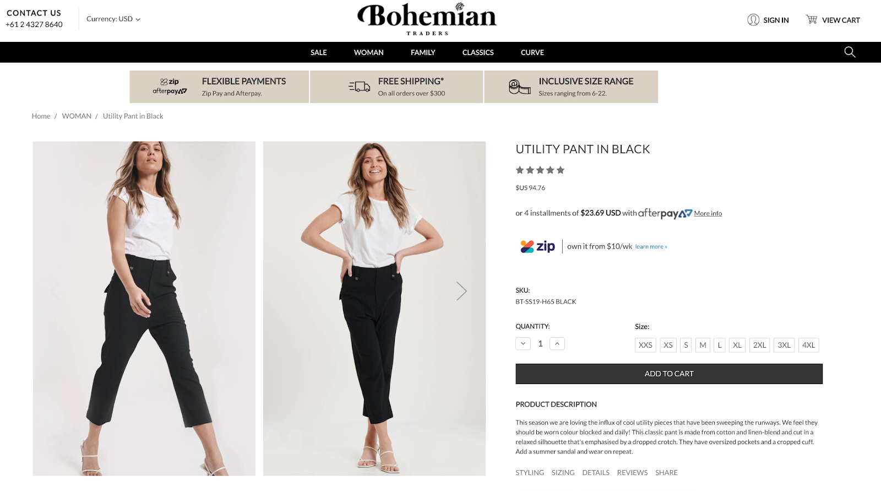Viewport: 881px width, 491px height.
Task: Select size XXS
Action: pyautogui.click(x=645, y=345)
